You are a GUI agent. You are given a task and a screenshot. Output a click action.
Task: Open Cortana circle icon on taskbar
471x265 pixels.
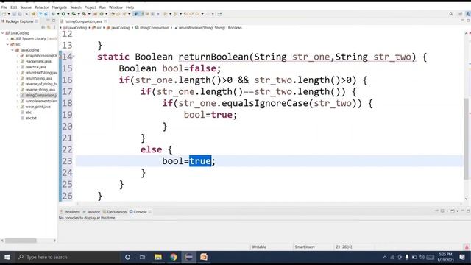click(x=127, y=257)
